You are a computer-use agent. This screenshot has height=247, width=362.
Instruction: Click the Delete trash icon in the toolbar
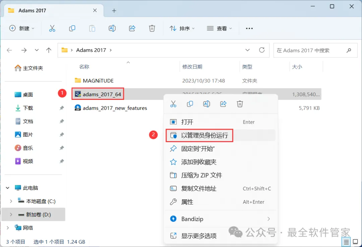(152, 28)
